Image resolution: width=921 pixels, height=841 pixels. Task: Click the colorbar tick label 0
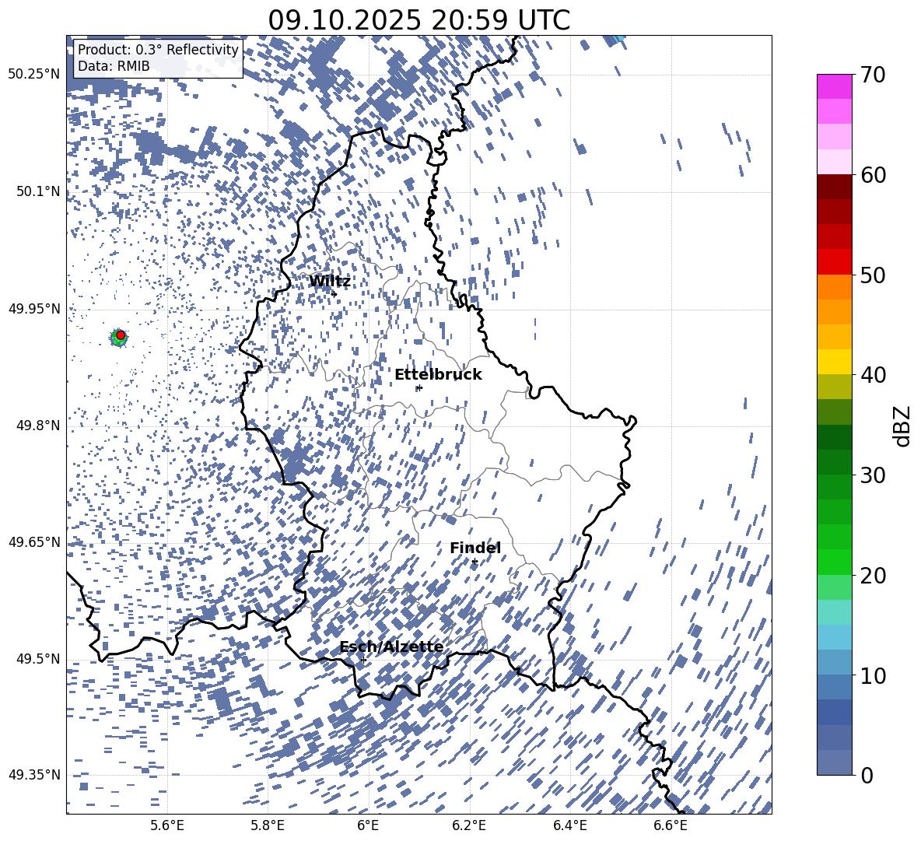click(867, 775)
